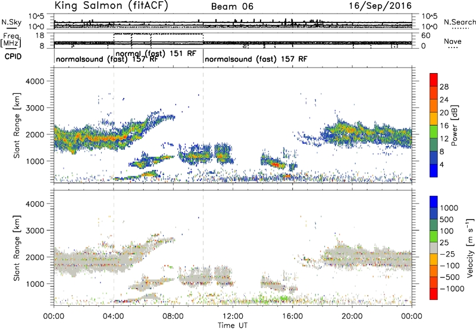Image resolution: width=476 pixels, height=329 pixels.
Task: Click the "King Salmon (fitACF)" plot title
Action: 111,6
